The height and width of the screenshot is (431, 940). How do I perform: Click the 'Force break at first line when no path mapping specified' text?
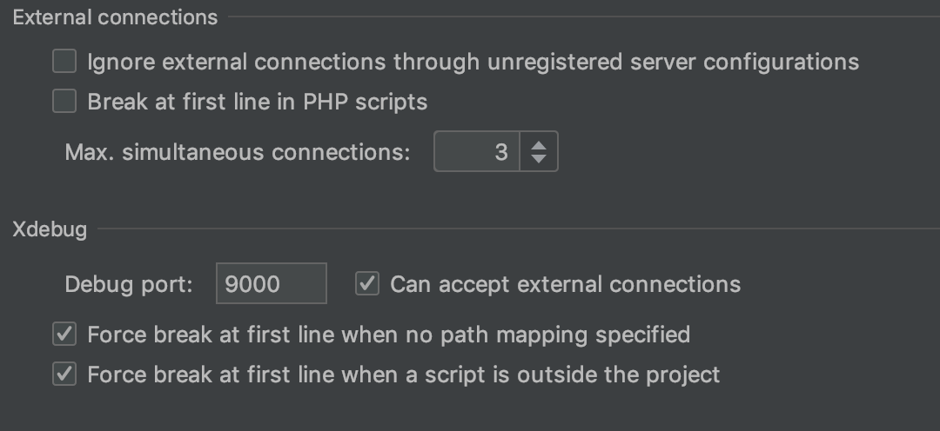click(388, 335)
